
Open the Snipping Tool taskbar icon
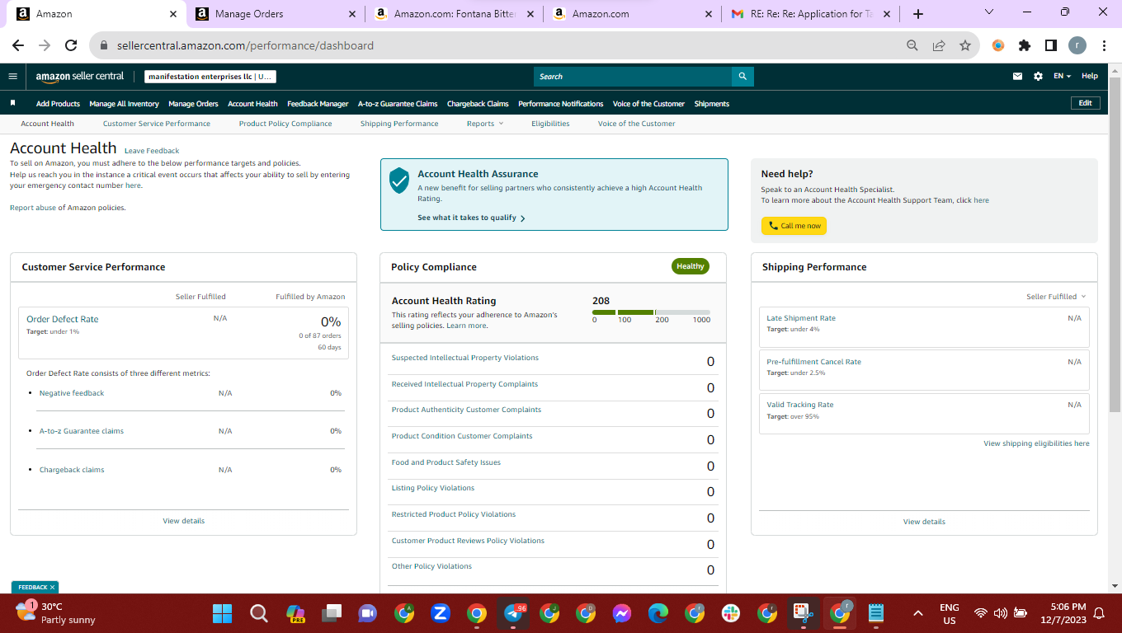[x=802, y=613]
